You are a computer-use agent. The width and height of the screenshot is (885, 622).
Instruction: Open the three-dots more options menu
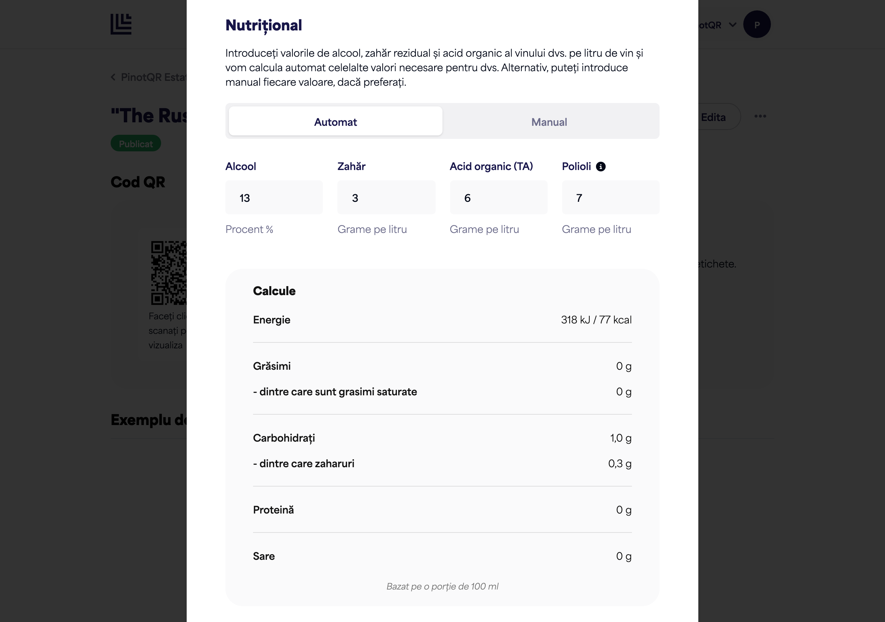[760, 116]
